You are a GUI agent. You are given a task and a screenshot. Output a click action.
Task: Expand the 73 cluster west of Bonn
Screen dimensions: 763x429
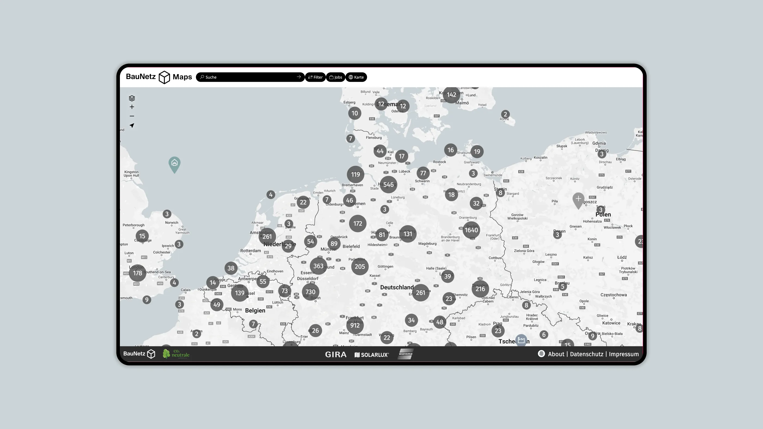coord(284,291)
